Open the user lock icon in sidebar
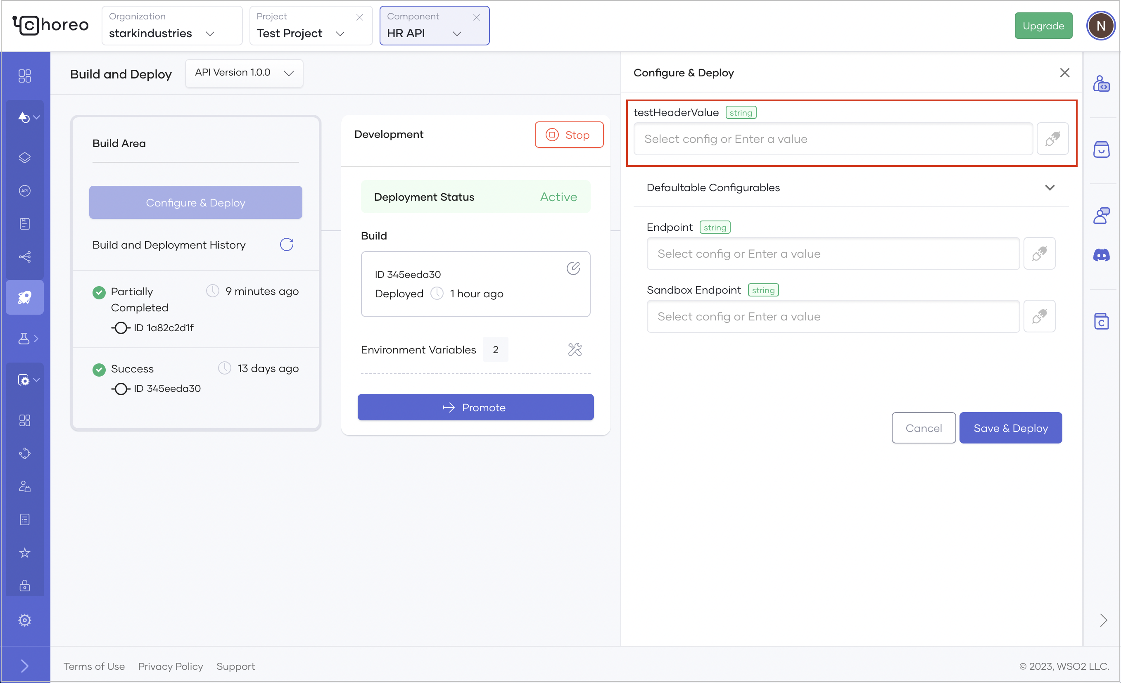The image size is (1121, 683). click(24, 486)
